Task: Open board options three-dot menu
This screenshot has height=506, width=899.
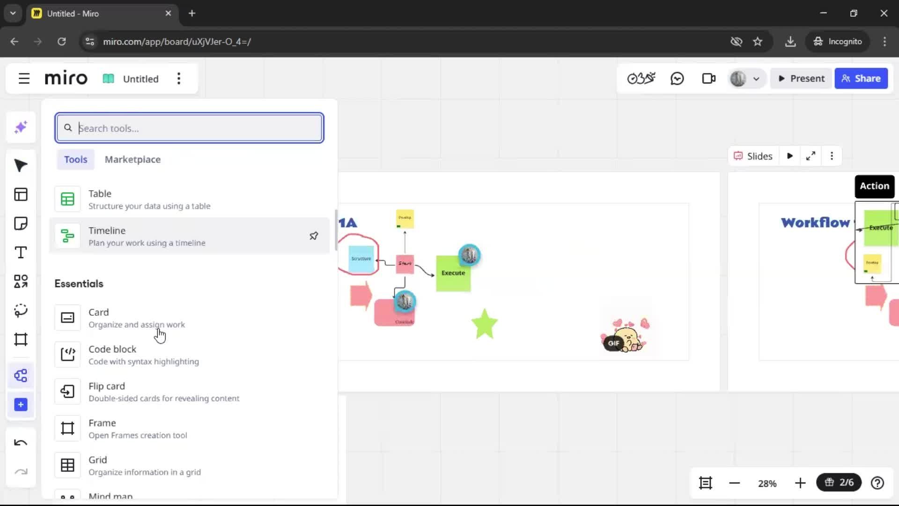Action: pos(179,79)
